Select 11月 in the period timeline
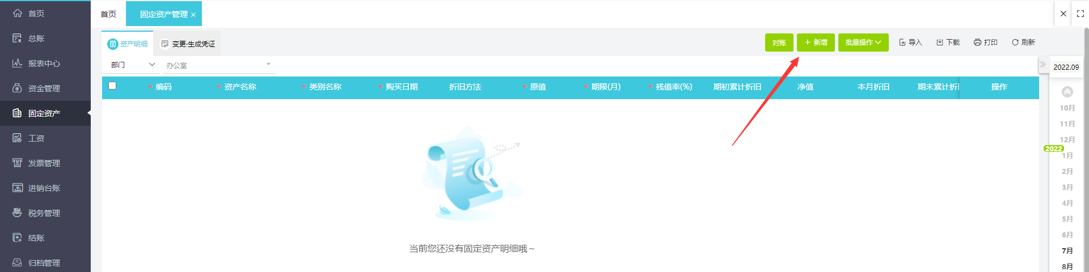The height and width of the screenshot is (272, 1089). tap(1067, 124)
